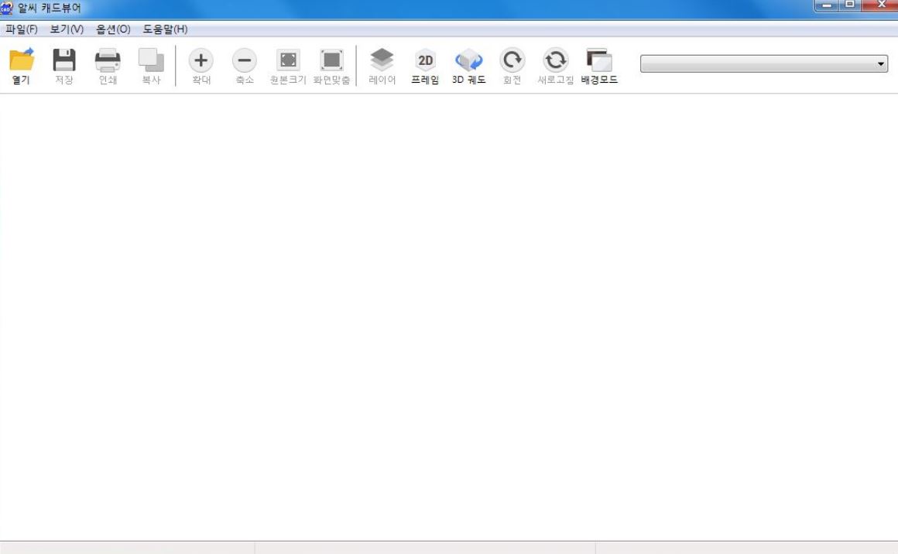The width and height of the screenshot is (898, 554).
Task: Open the 도움말(H) menu
Action: click(x=165, y=29)
